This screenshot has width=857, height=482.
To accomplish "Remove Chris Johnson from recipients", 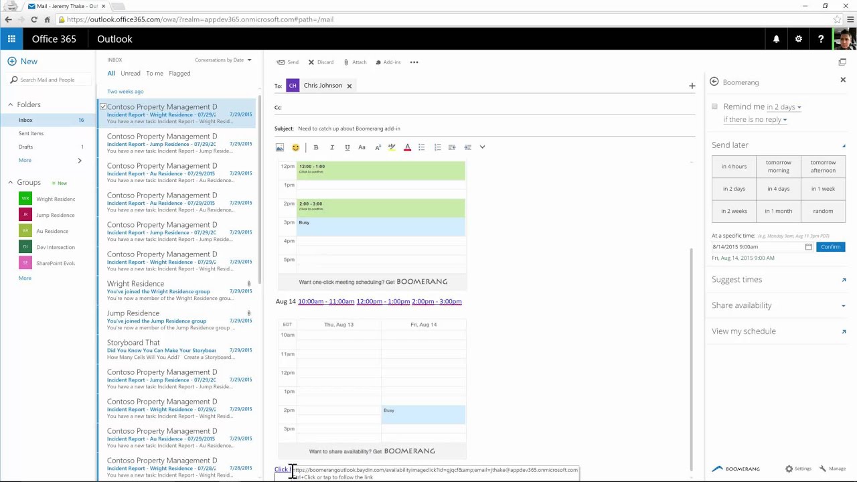I will coord(349,86).
